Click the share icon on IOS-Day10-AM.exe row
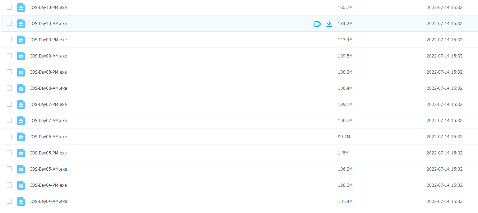The image size is (478, 213). coord(317,24)
